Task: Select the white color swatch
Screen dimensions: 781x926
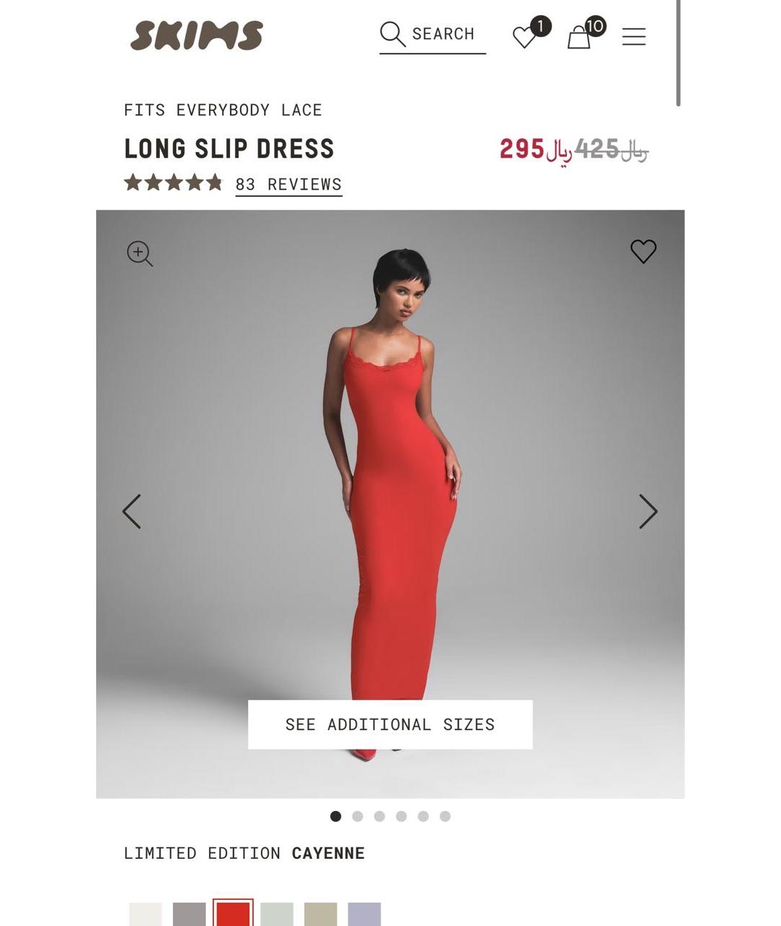Action: point(145,914)
